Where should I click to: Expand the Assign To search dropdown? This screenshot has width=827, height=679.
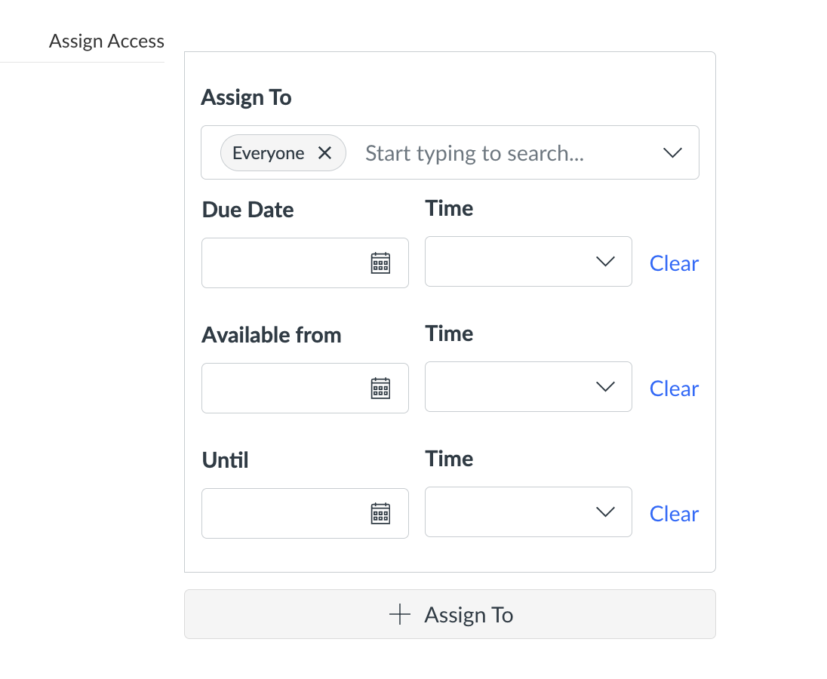(672, 152)
